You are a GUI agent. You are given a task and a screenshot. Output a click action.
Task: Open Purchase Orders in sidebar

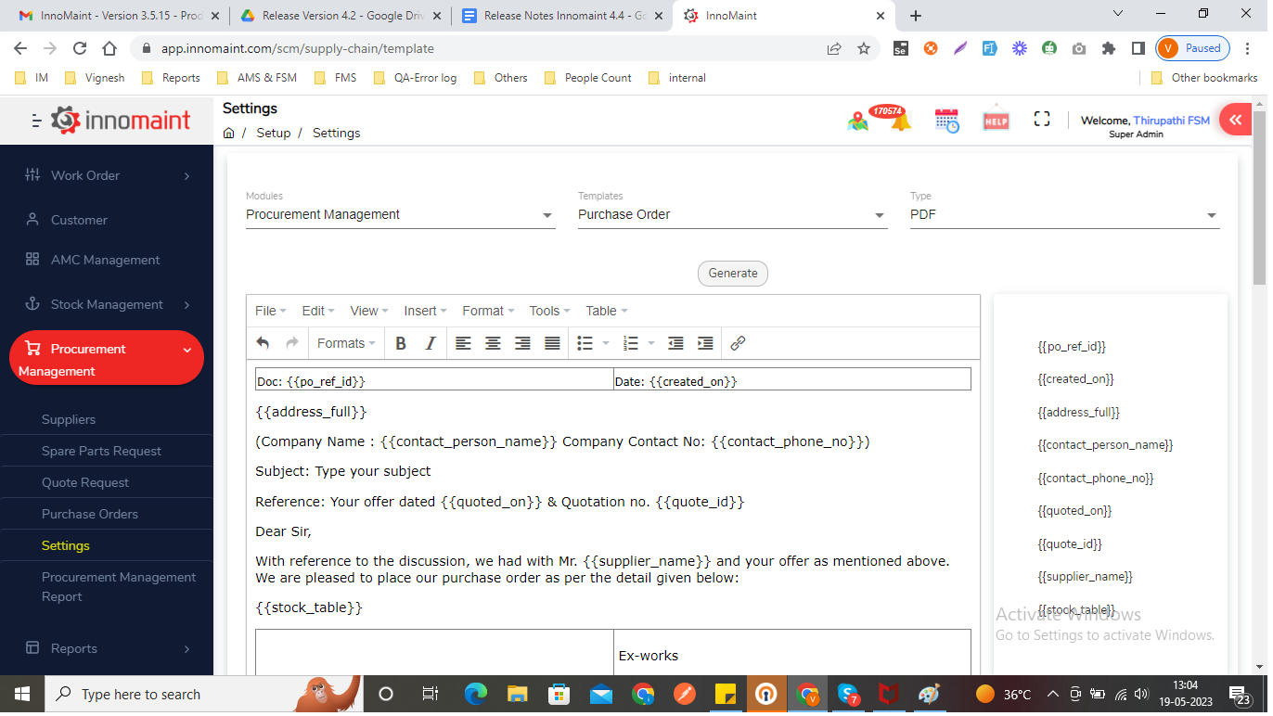[x=90, y=514]
